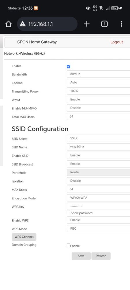The width and height of the screenshot is (130, 290).
Task: Check the Show password box
Action: coord(68,213)
